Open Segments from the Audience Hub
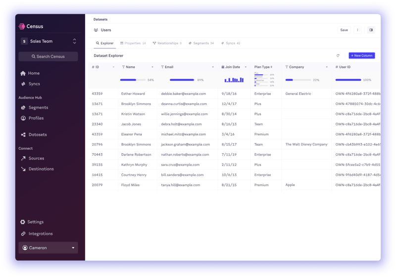396x277 pixels. (x=38, y=108)
